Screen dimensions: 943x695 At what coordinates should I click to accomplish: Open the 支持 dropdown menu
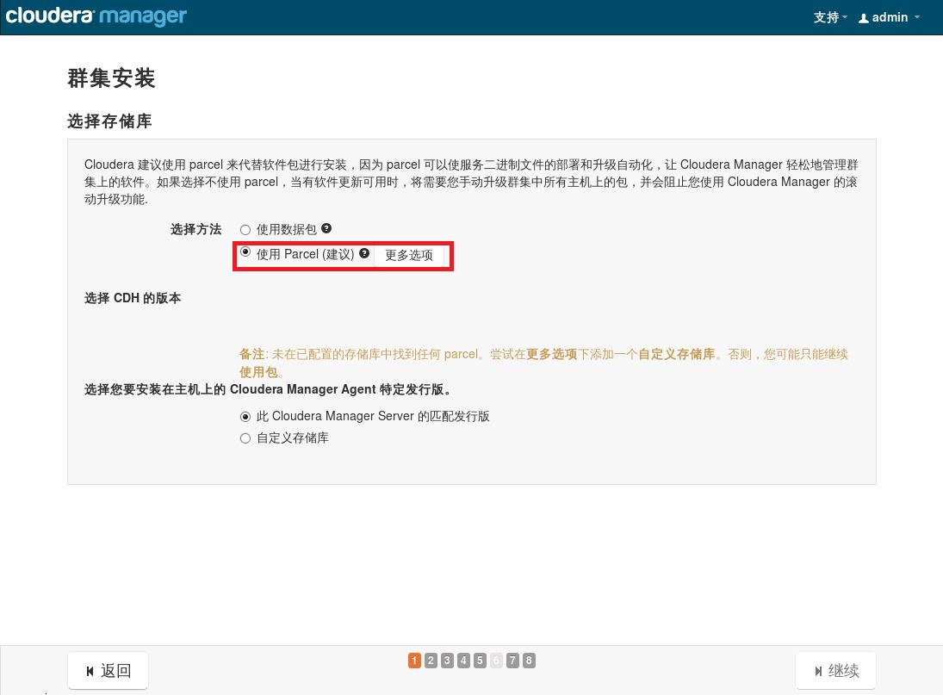click(830, 17)
